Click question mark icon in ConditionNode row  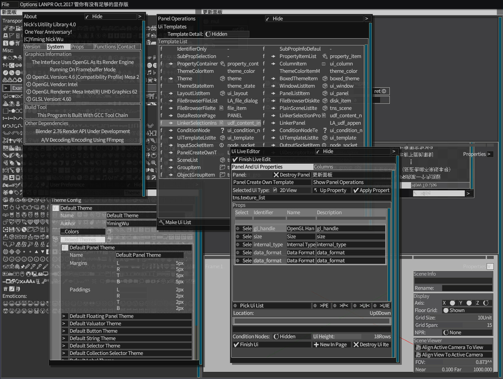tap(222, 130)
